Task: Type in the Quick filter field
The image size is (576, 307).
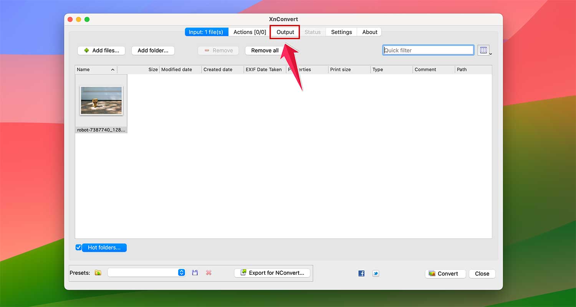Action: [428, 50]
